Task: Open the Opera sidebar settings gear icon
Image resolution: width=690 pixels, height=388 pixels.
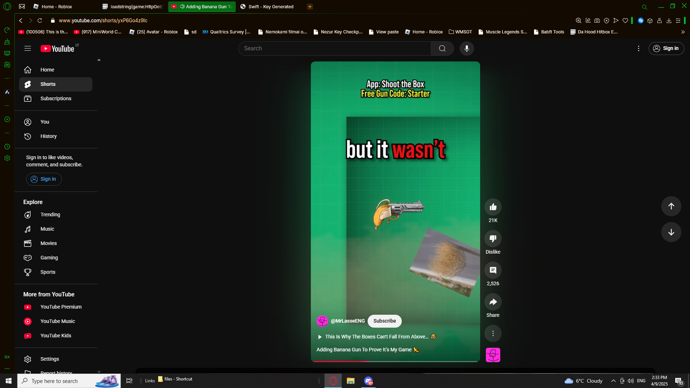Action: [7, 158]
